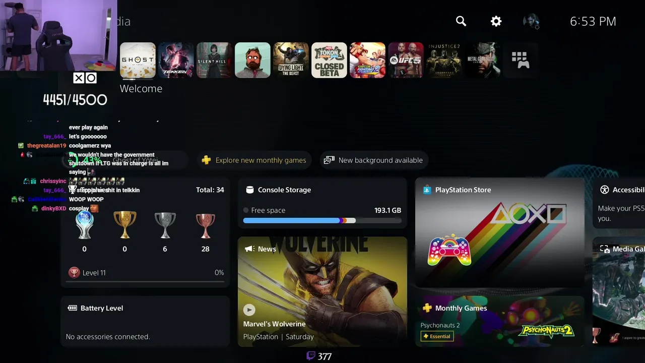Viewport: 645px width, 363px height.
Task: Launch the Silent Hill game tile
Action: [x=214, y=60]
